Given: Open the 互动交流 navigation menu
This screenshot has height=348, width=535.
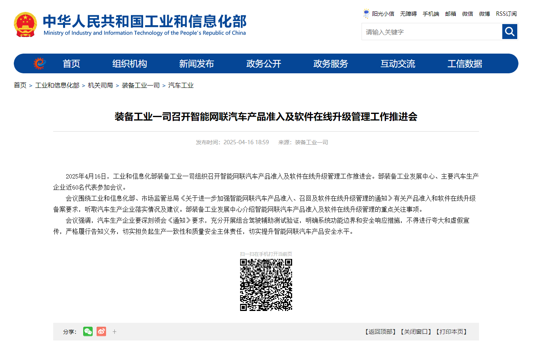Looking at the screenshot, I should tap(397, 63).
